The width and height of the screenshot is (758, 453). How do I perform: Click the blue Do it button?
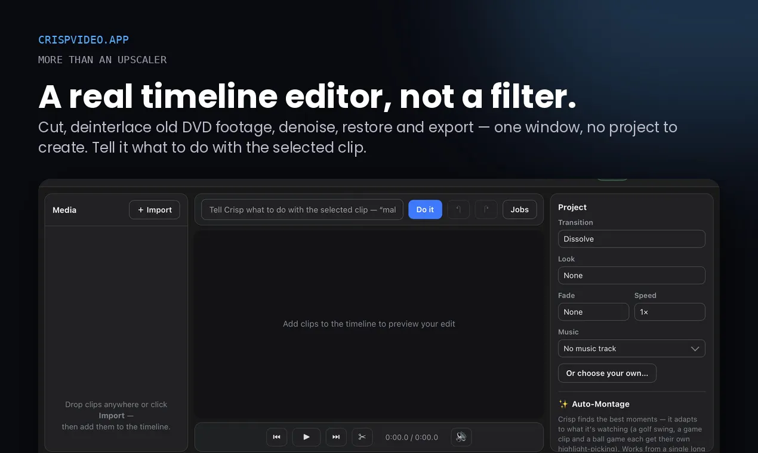click(425, 210)
